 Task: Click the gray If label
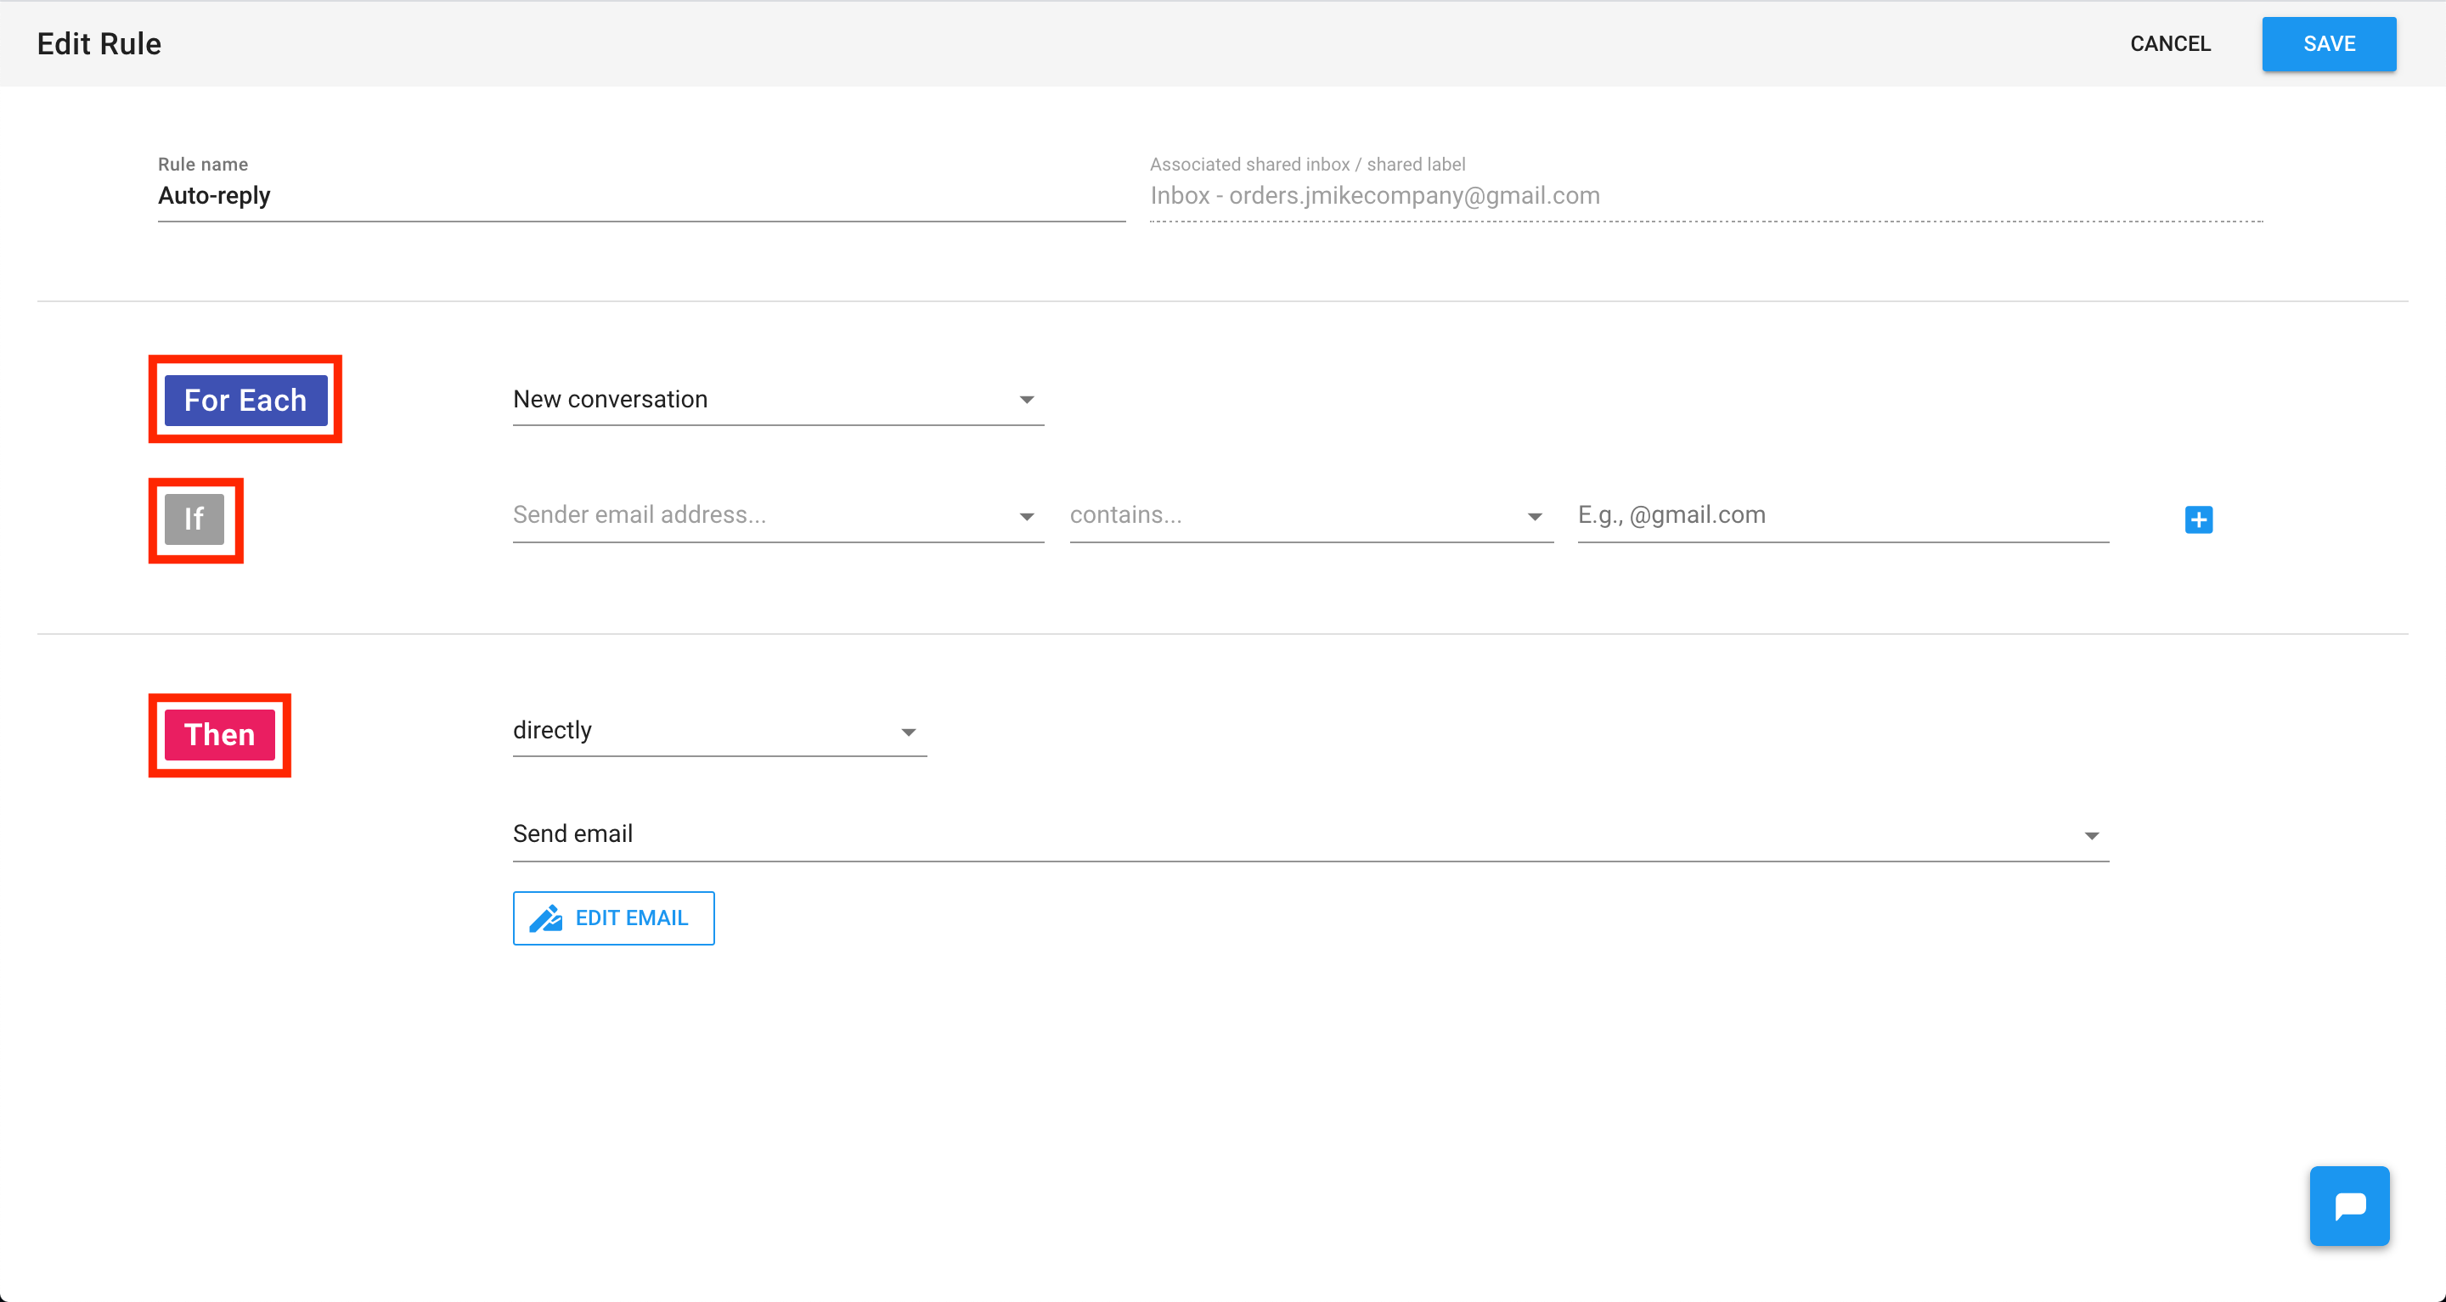click(194, 519)
